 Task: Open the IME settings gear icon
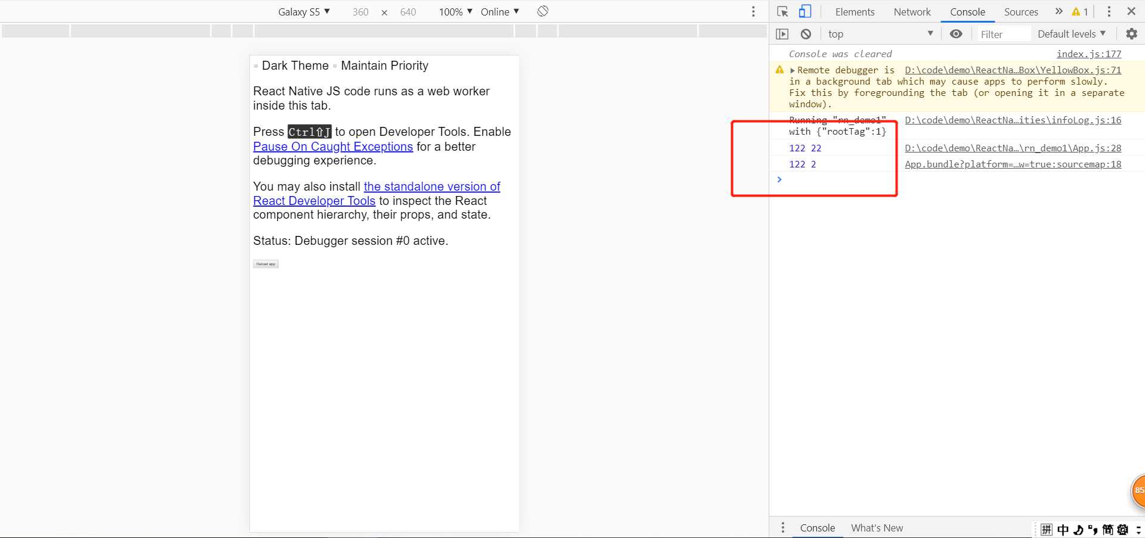pyautogui.click(x=1123, y=530)
